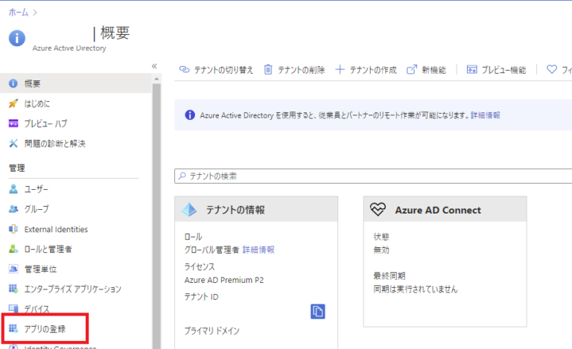This screenshot has height=349, width=572.
Task: Click エンタープライズ アプリケーション icon
Action: tap(13, 289)
